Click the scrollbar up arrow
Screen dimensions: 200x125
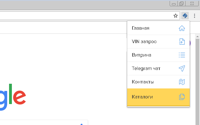[197, 37]
